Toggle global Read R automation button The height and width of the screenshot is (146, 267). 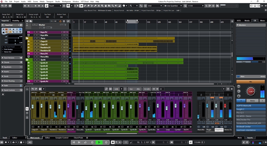pos(35,6)
